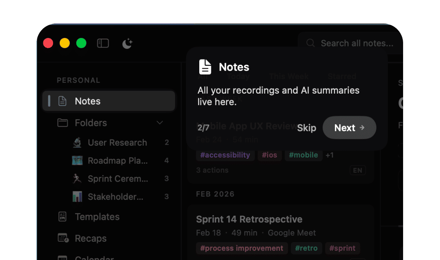Toggle the sidebar panel icon

pos(103,43)
